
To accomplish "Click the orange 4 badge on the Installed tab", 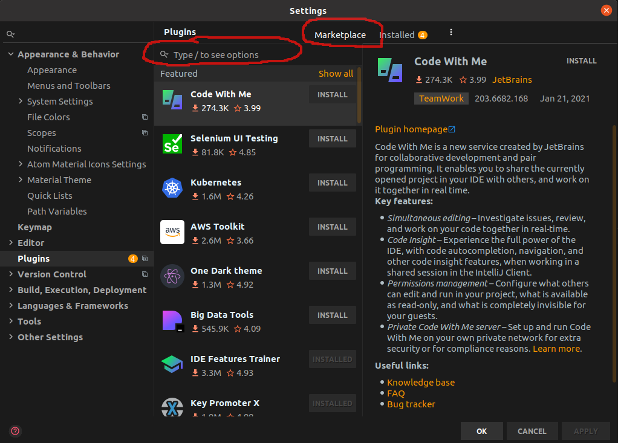I will pyautogui.click(x=422, y=35).
